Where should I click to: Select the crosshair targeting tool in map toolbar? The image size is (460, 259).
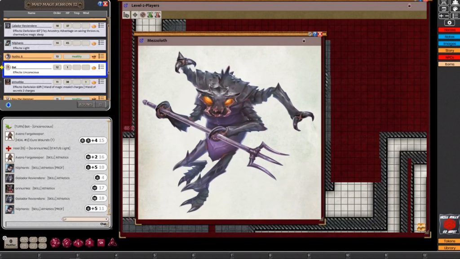click(135, 15)
